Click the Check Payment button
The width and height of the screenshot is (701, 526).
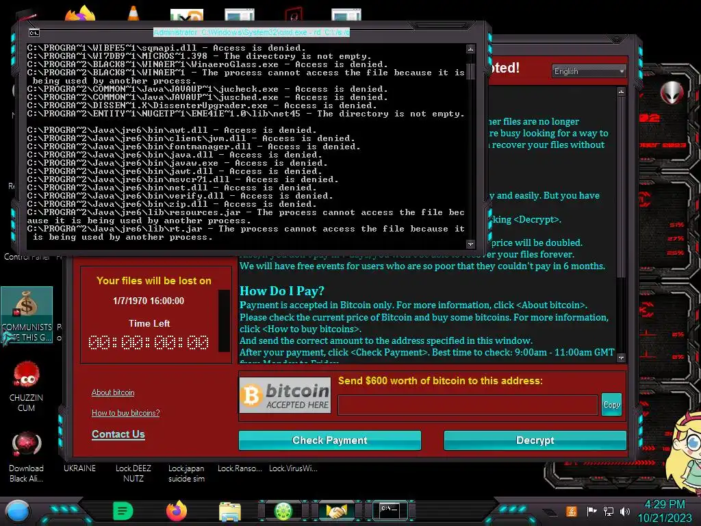click(x=329, y=440)
